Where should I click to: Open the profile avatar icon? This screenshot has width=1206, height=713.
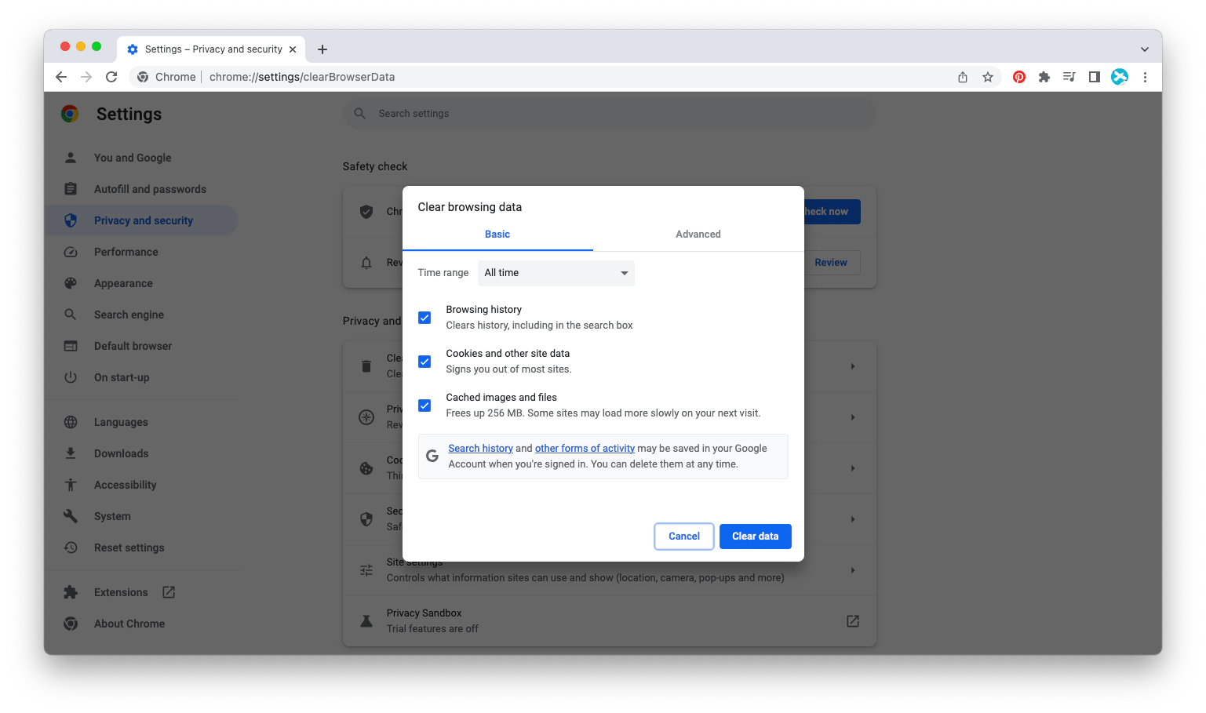pyautogui.click(x=1120, y=77)
